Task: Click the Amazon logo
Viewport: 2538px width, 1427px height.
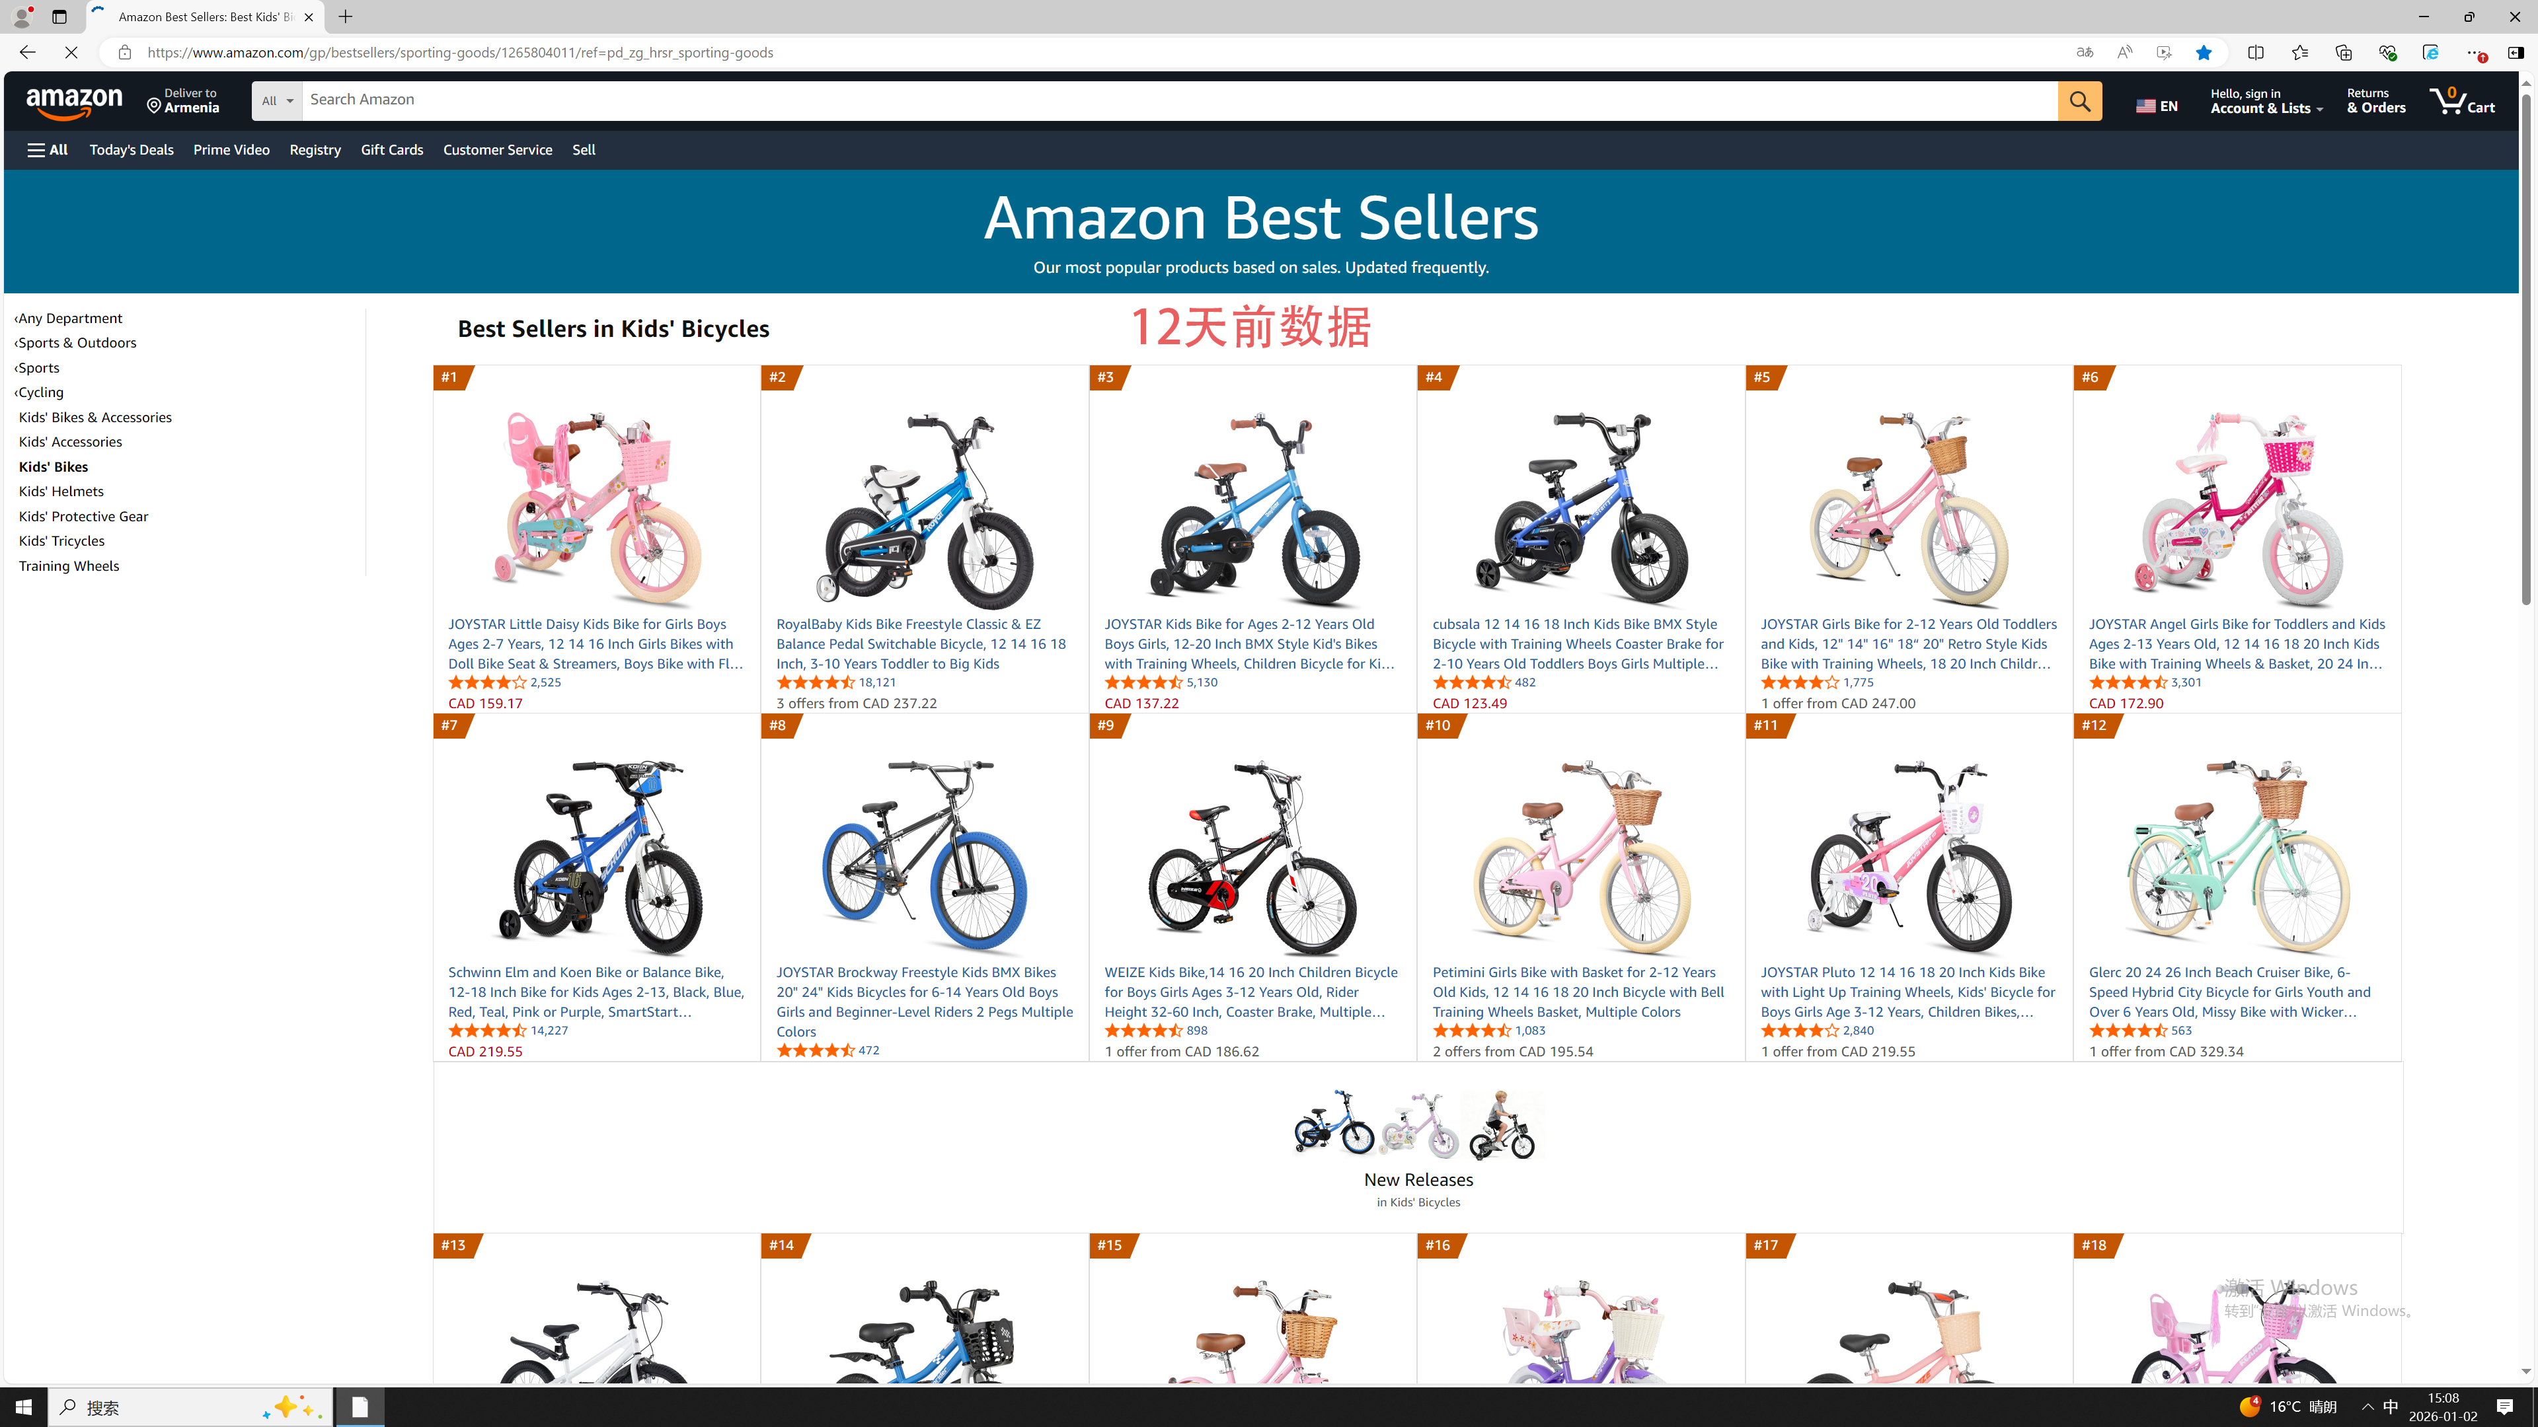Action: click(x=75, y=102)
